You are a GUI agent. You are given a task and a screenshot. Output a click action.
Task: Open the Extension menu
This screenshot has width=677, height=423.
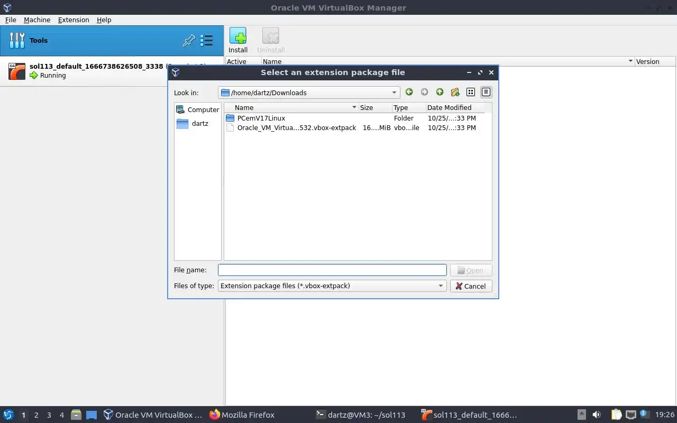coord(74,20)
